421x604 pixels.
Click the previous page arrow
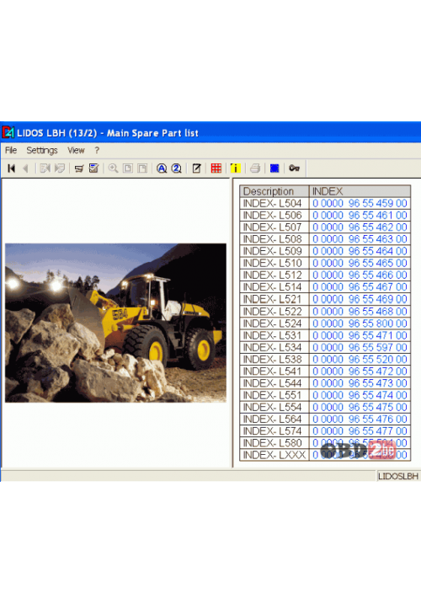click(26, 168)
